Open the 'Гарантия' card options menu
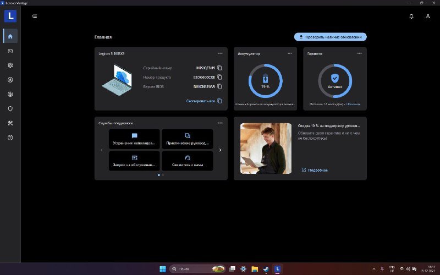 (360, 53)
